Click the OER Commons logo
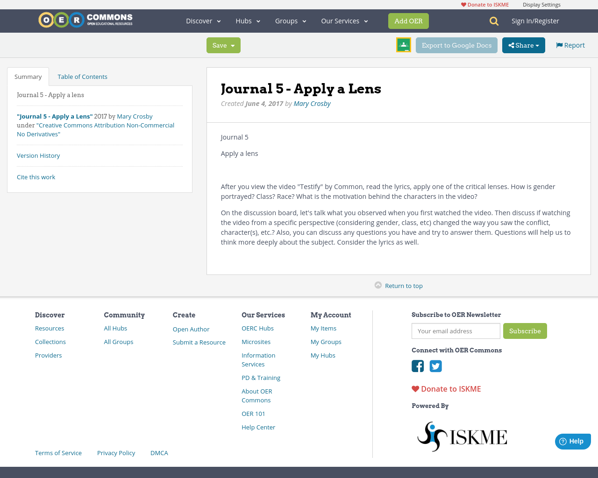This screenshot has height=478, width=598. 85,20
